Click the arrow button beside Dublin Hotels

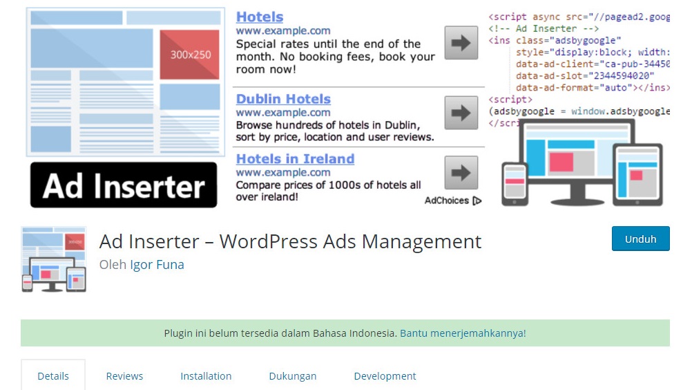pos(461,113)
